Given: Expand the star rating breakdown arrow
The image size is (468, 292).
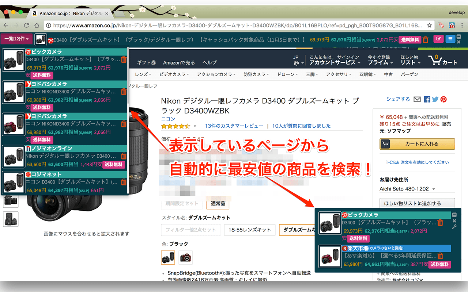Looking at the screenshot, I should (x=195, y=126).
